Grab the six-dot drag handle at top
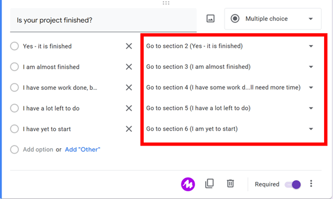This screenshot has height=199, width=333. tap(166, 3)
